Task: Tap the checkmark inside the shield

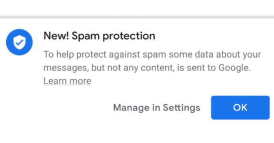Action: [x=19, y=42]
